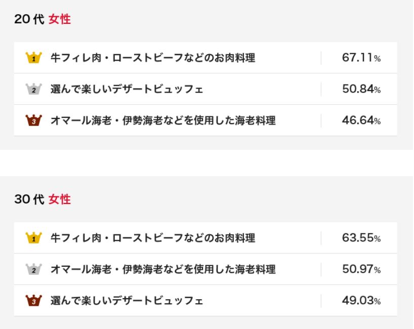
Task: Open 選んで楽しいデザートビュッフェ ranked second for 20代
Action: (127, 89)
